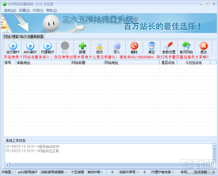Remove entry with 删除 red icon
218x176 pixels.
click(x=134, y=46)
